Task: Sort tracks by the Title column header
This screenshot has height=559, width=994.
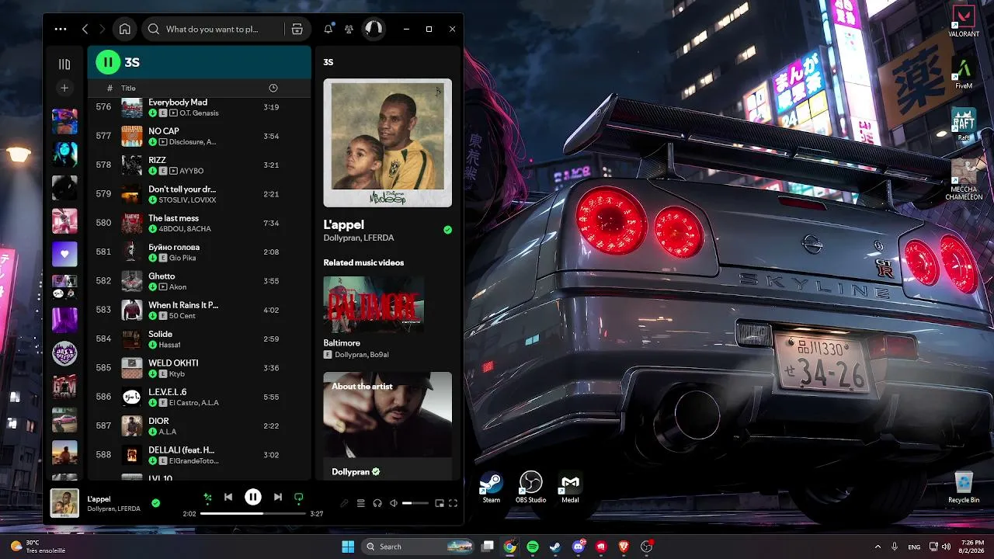Action: 128,88
